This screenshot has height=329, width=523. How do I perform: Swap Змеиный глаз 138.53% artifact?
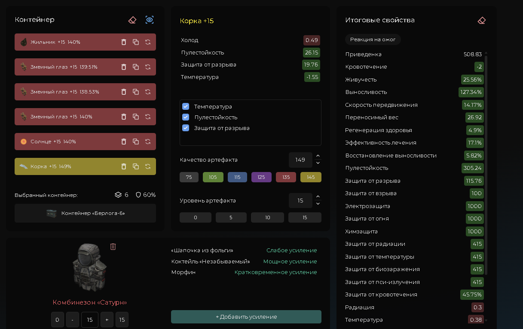pos(148,92)
